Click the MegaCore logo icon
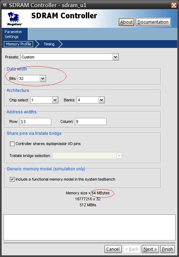Screen dimensions: 179x257 point(14,19)
